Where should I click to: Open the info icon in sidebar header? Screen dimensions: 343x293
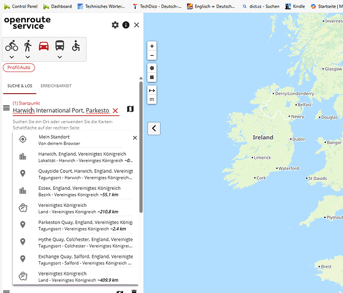point(126,25)
